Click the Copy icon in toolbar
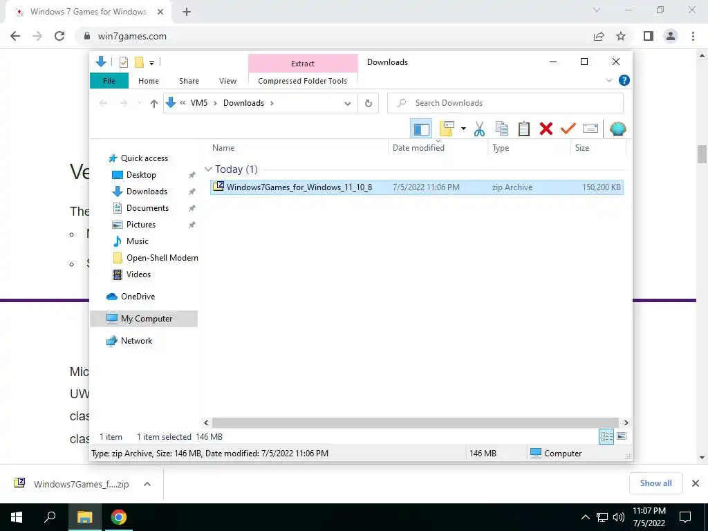This screenshot has width=708, height=531. point(502,129)
